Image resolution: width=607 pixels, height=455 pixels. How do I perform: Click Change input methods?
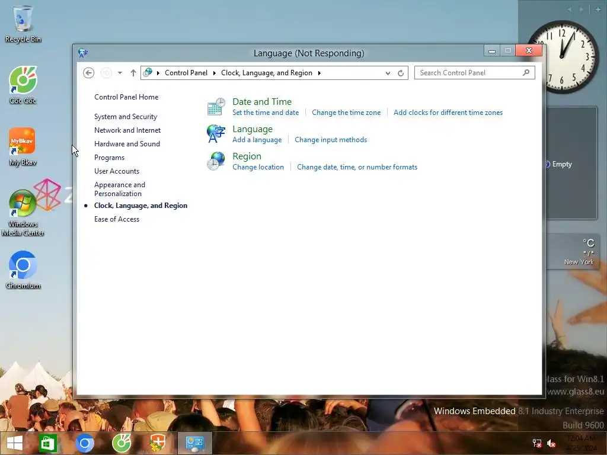[x=331, y=140]
